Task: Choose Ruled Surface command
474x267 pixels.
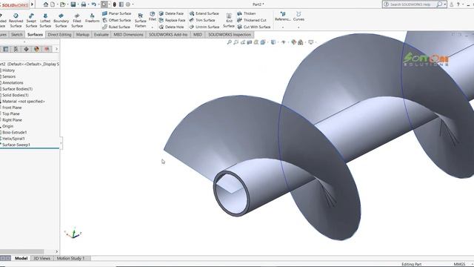Action: coord(116,27)
